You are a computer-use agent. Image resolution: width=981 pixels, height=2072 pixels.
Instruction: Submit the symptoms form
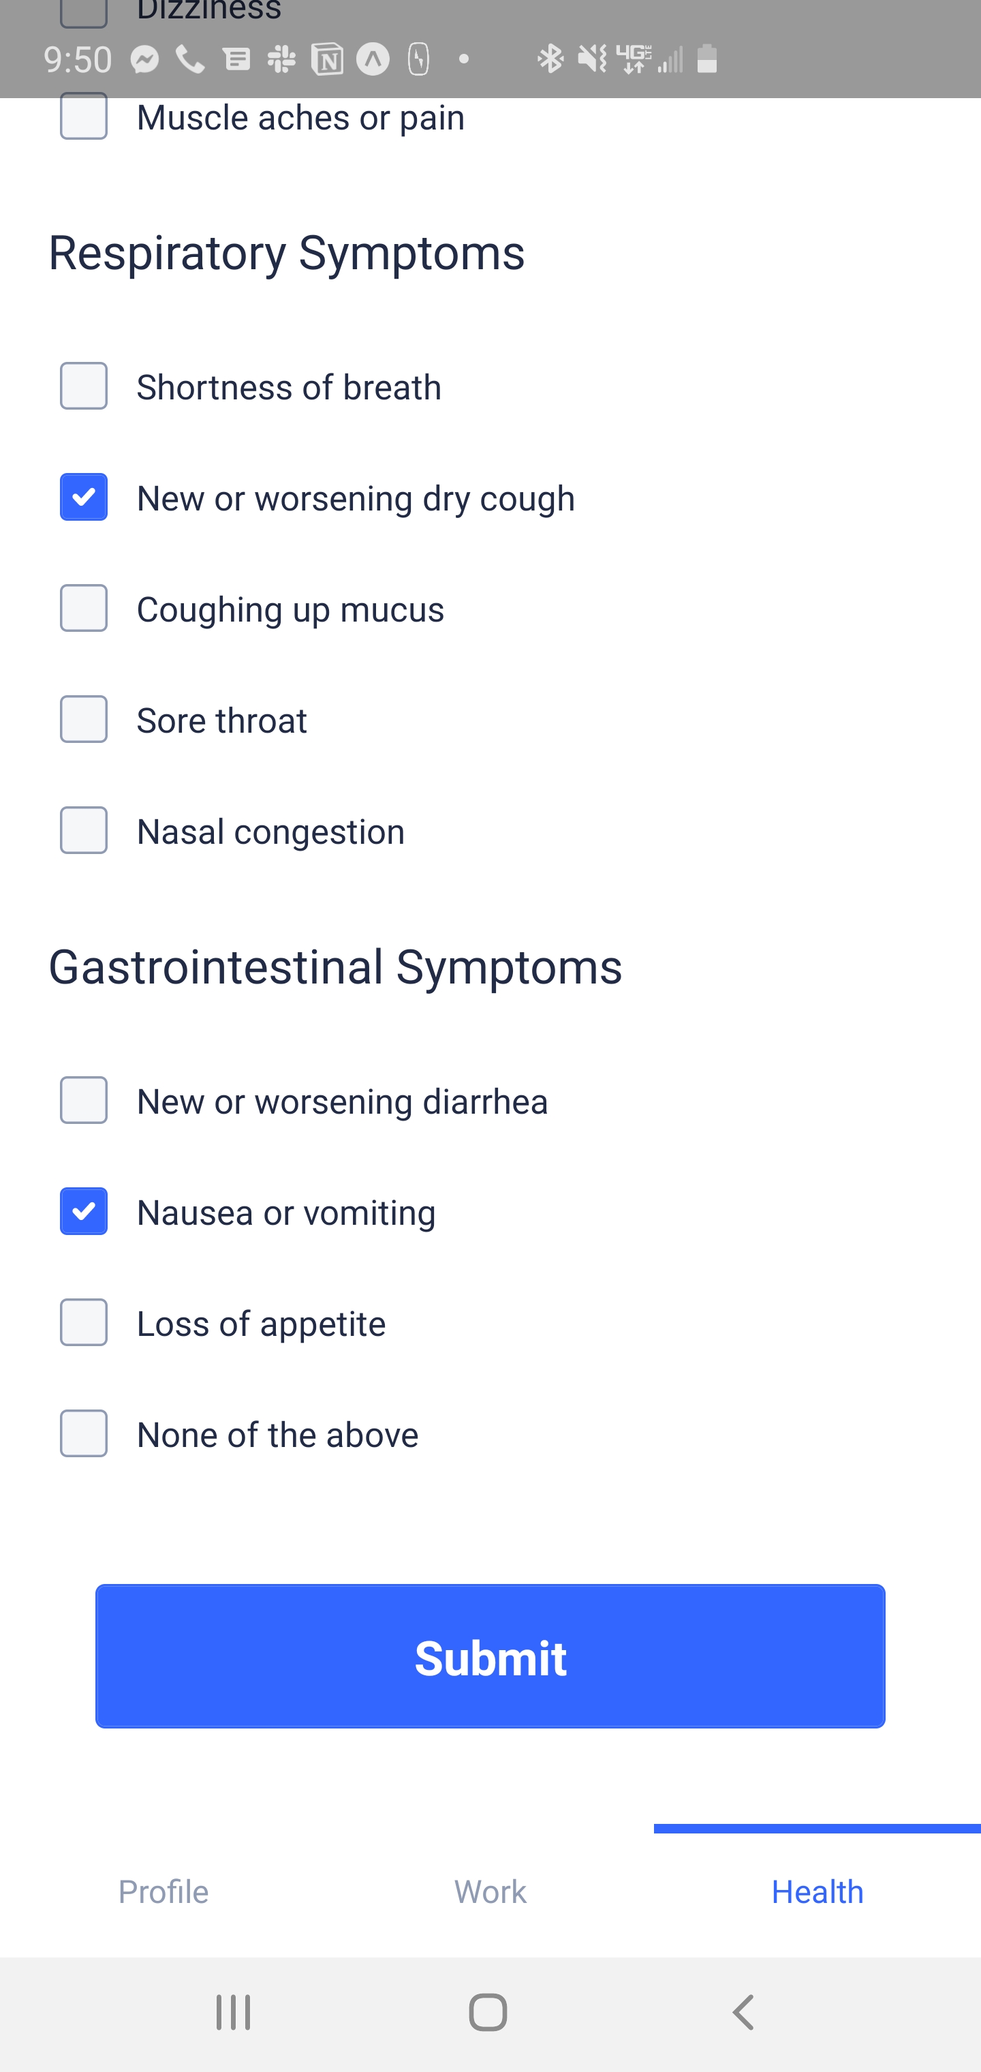click(x=490, y=1657)
